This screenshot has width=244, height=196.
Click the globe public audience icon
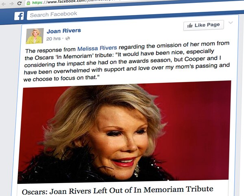[x=68, y=38]
